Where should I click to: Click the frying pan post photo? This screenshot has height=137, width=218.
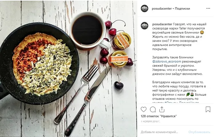click(x=68, y=69)
